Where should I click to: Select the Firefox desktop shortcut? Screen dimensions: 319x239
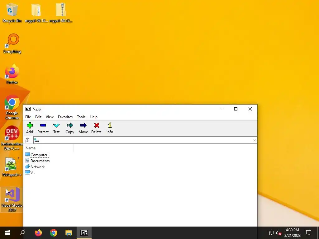click(12, 74)
